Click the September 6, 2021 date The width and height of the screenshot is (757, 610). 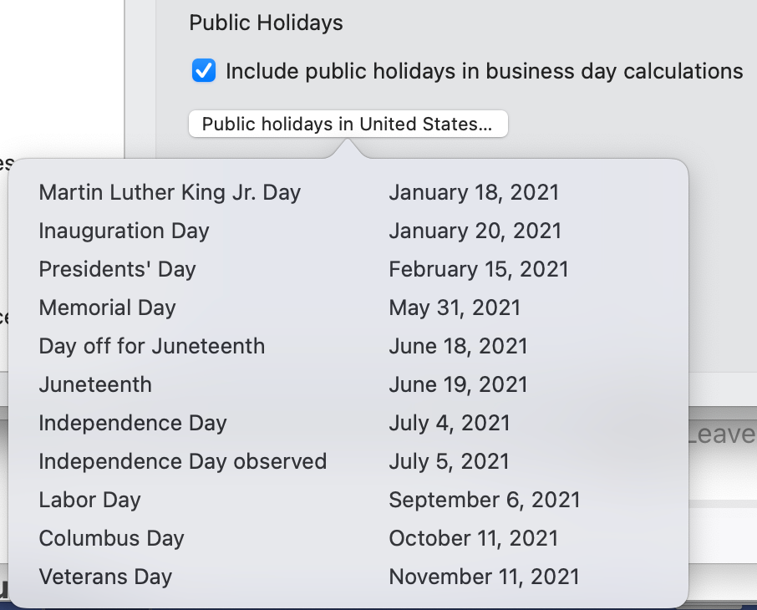[x=485, y=500]
